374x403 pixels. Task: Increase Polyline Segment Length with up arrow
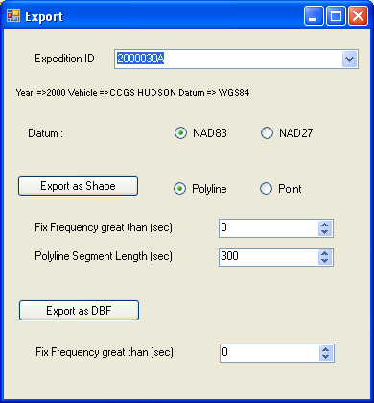tap(325, 253)
